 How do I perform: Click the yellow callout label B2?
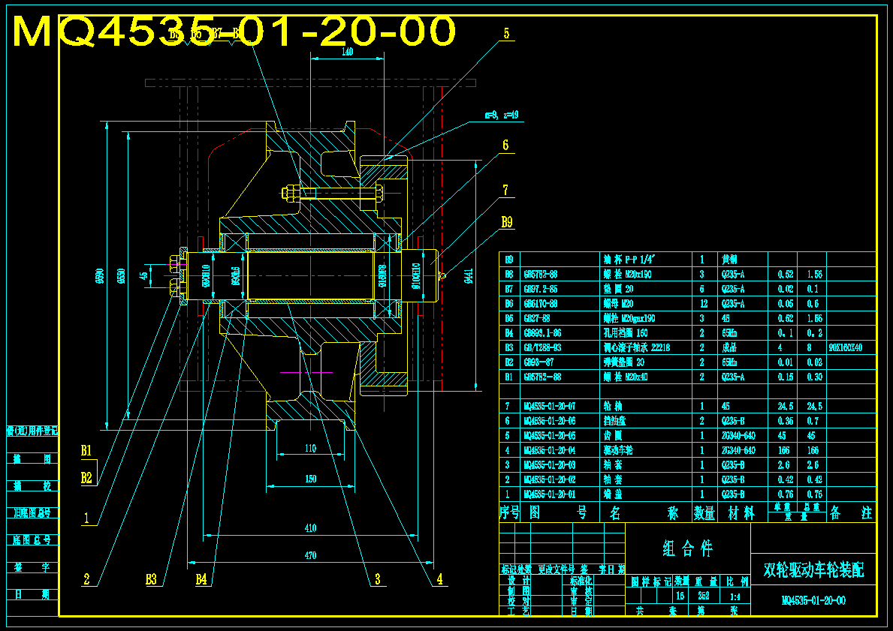tap(86, 478)
